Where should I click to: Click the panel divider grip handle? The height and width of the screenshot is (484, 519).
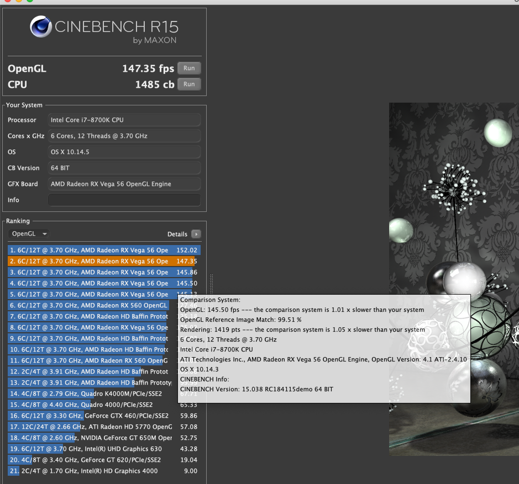coord(211,284)
